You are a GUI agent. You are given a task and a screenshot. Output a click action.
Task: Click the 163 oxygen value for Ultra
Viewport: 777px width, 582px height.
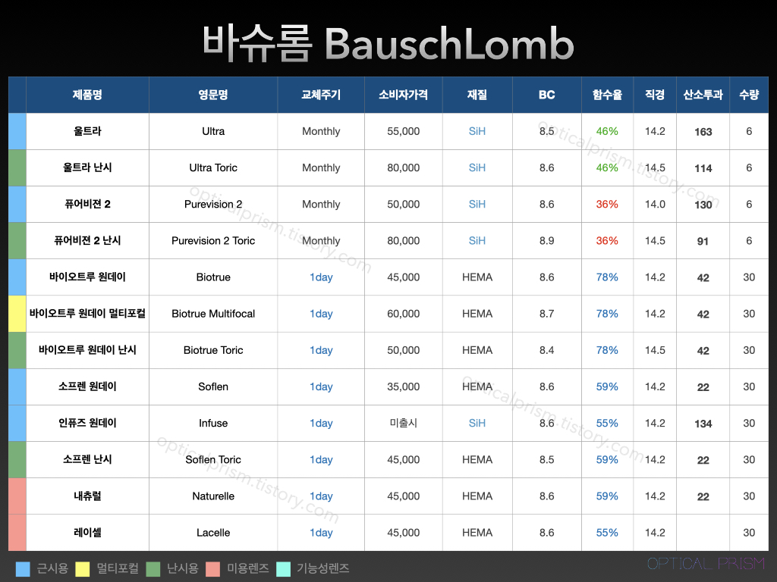[703, 132]
